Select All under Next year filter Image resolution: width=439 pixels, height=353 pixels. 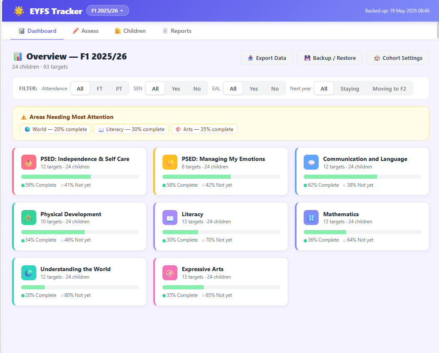(324, 89)
